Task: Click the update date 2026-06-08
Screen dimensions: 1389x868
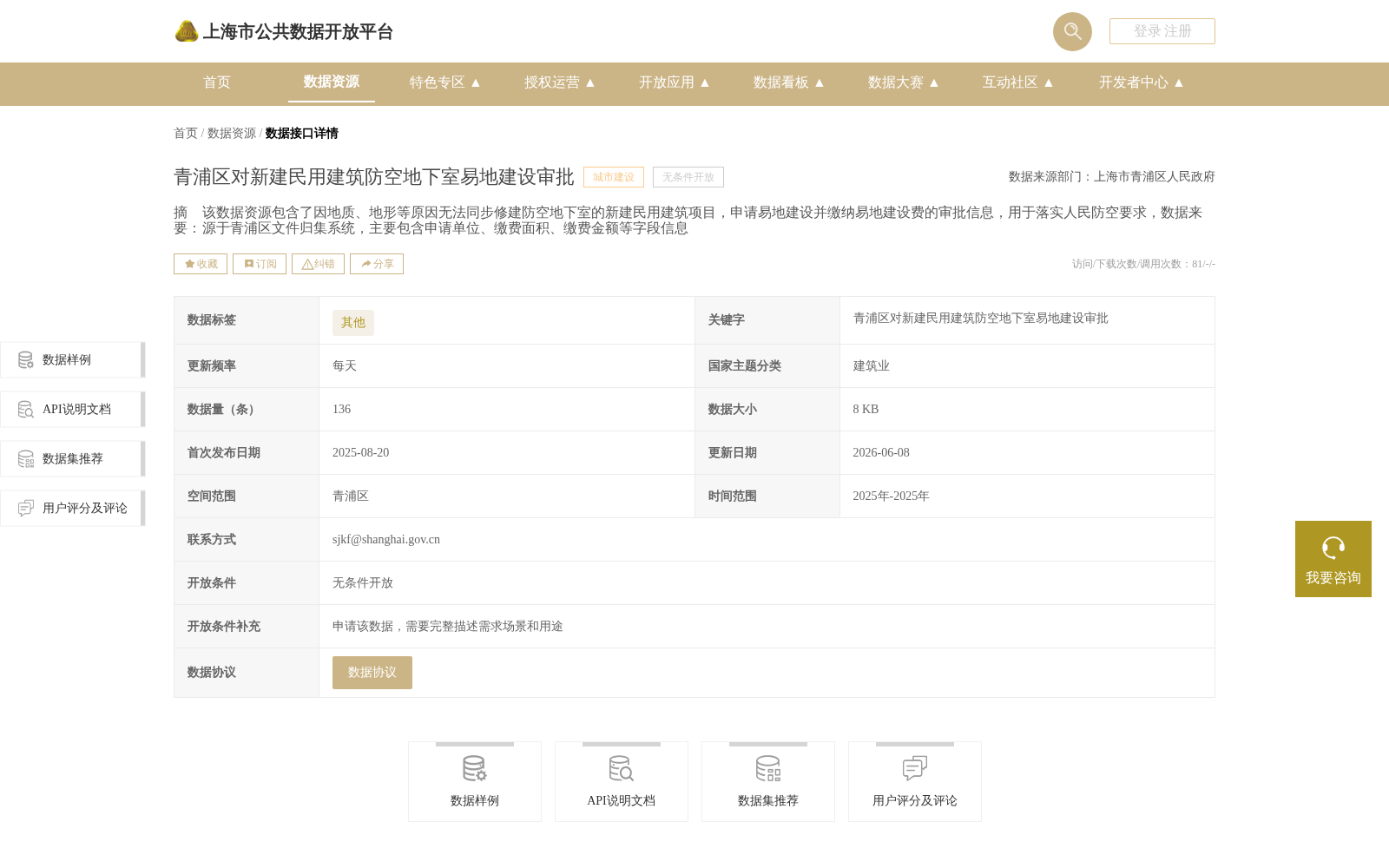Action: (x=881, y=453)
